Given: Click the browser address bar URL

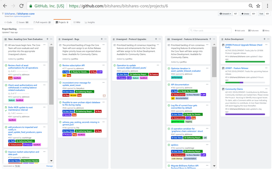Looking at the screenshot, I should click(119, 6).
